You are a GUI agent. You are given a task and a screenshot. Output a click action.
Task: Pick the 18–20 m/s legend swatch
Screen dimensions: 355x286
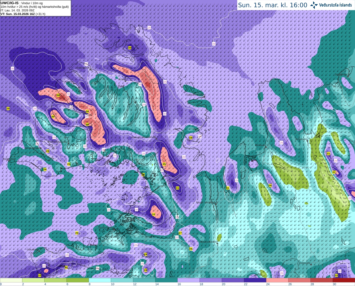[x=211, y=280]
